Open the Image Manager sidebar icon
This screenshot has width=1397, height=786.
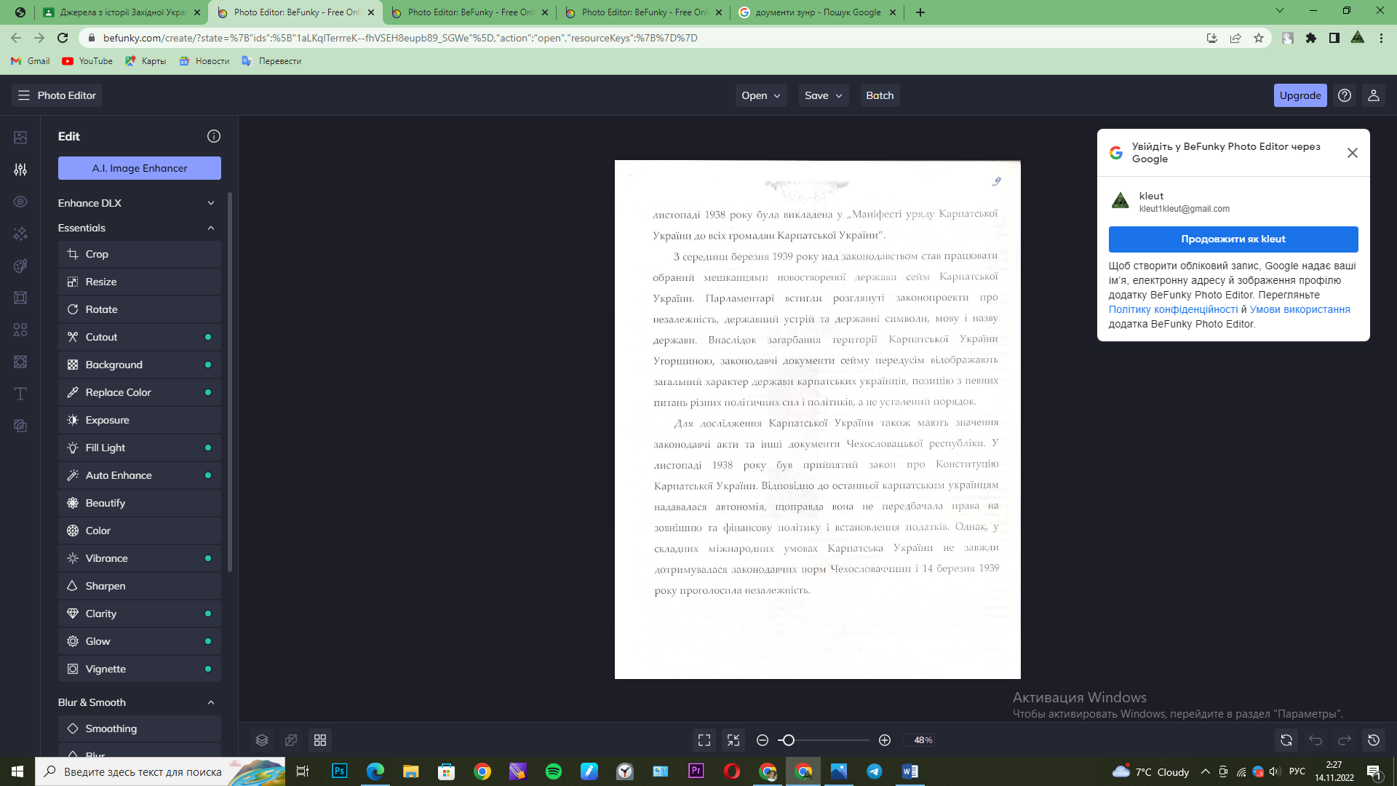click(x=20, y=137)
